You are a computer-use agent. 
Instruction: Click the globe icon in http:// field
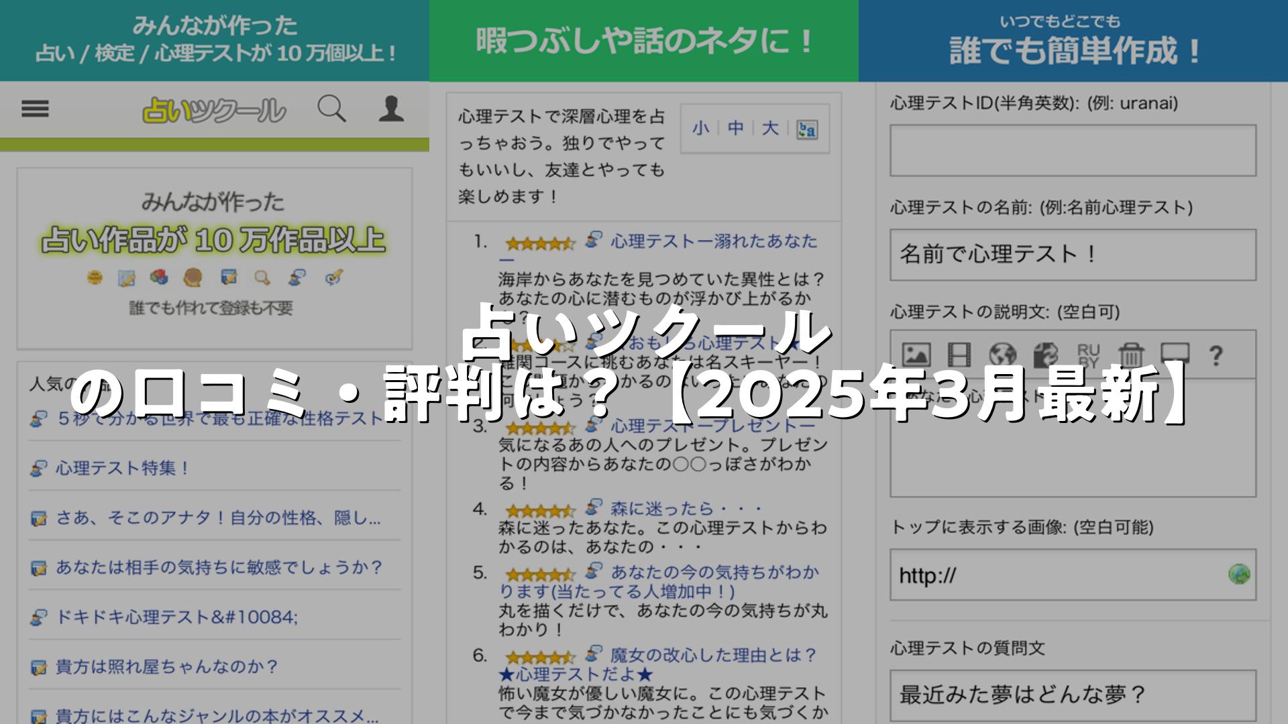(x=1239, y=574)
